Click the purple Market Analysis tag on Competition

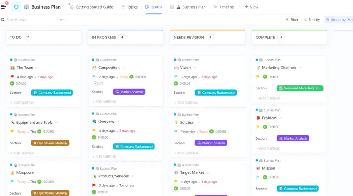(129, 92)
